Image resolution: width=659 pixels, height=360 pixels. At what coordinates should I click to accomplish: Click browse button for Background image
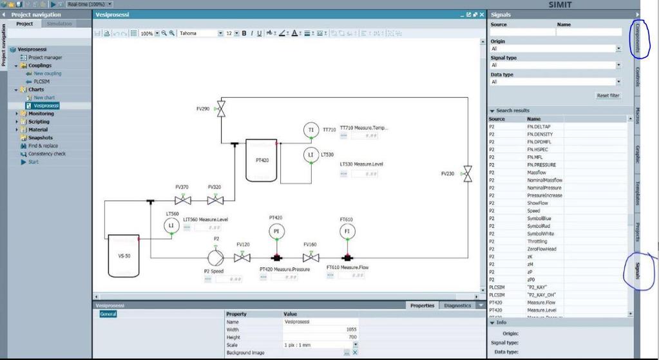[x=347, y=353]
